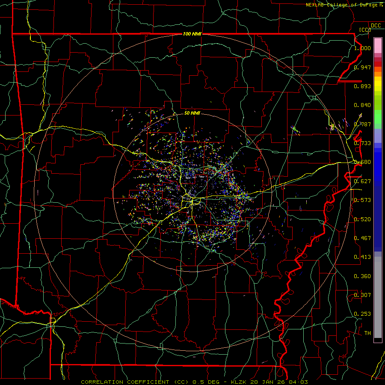Click the 0.307 legend value
The height and width of the screenshot is (385, 385).
point(362,295)
